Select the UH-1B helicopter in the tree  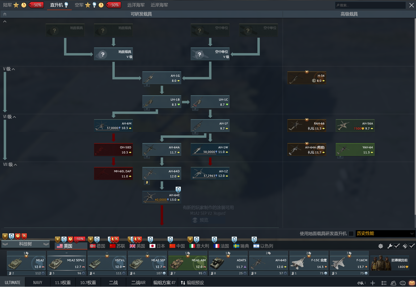click(x=162, y=102)
